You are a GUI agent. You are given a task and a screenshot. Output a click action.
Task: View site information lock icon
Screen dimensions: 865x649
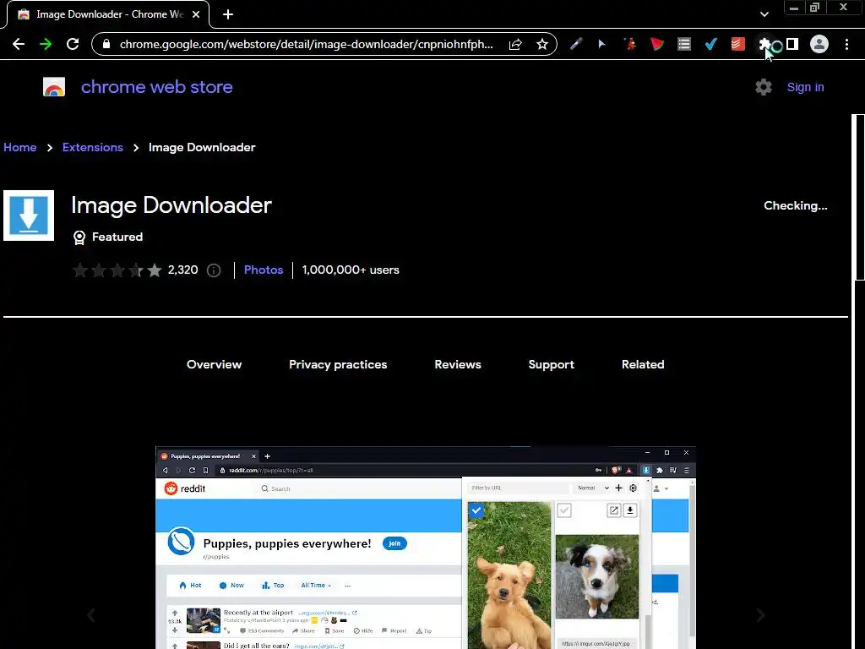coord(106,44)
